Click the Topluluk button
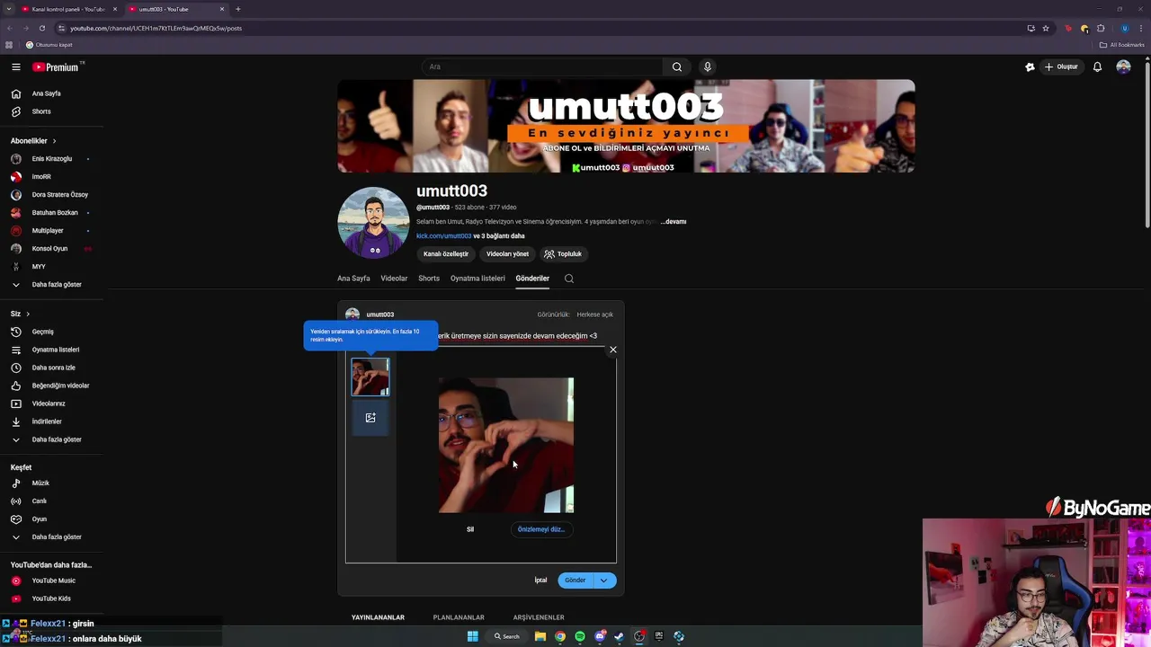 (563, 254)
